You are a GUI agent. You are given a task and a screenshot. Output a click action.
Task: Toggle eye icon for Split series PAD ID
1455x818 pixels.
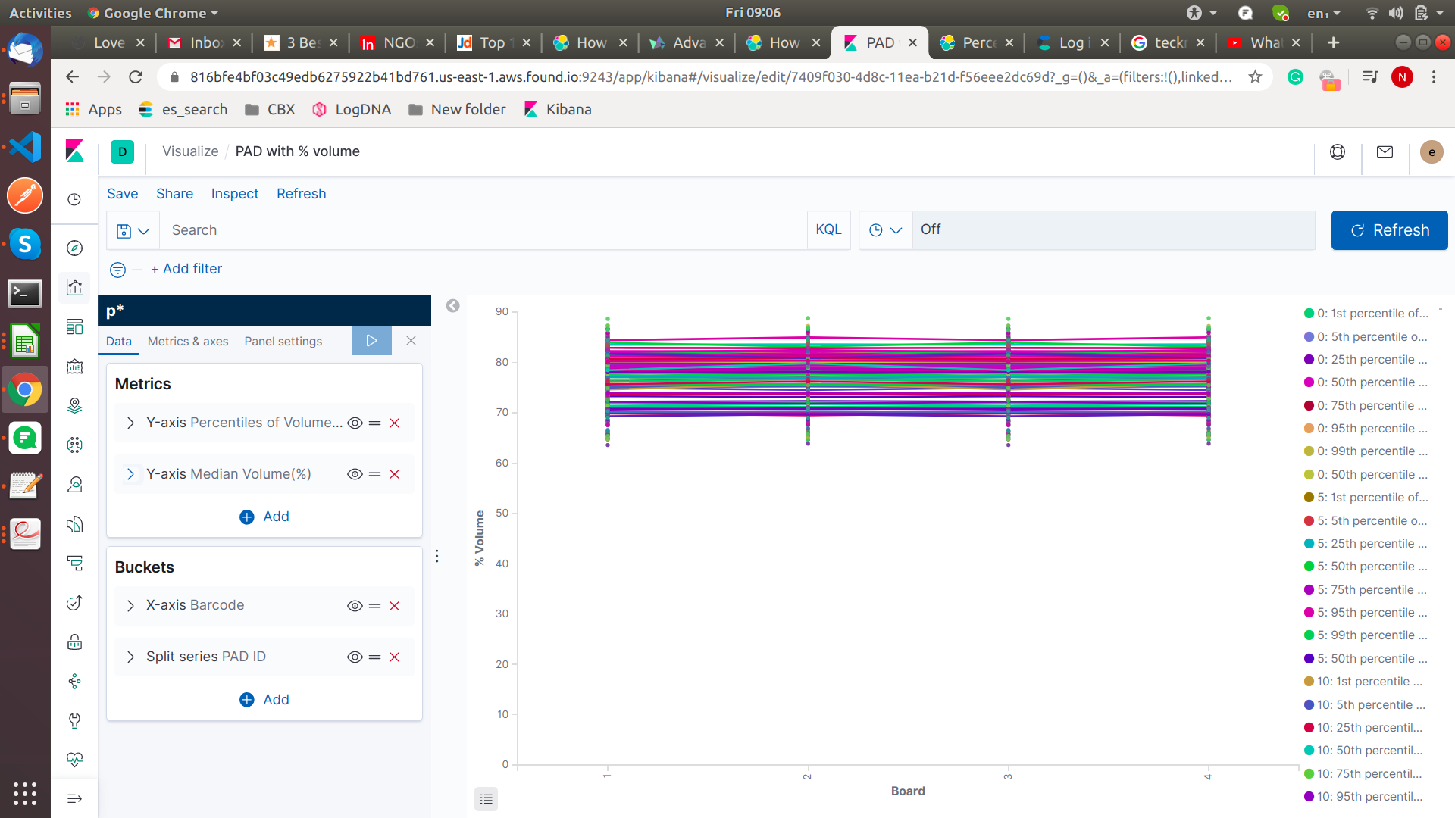(x=354, y=657)
